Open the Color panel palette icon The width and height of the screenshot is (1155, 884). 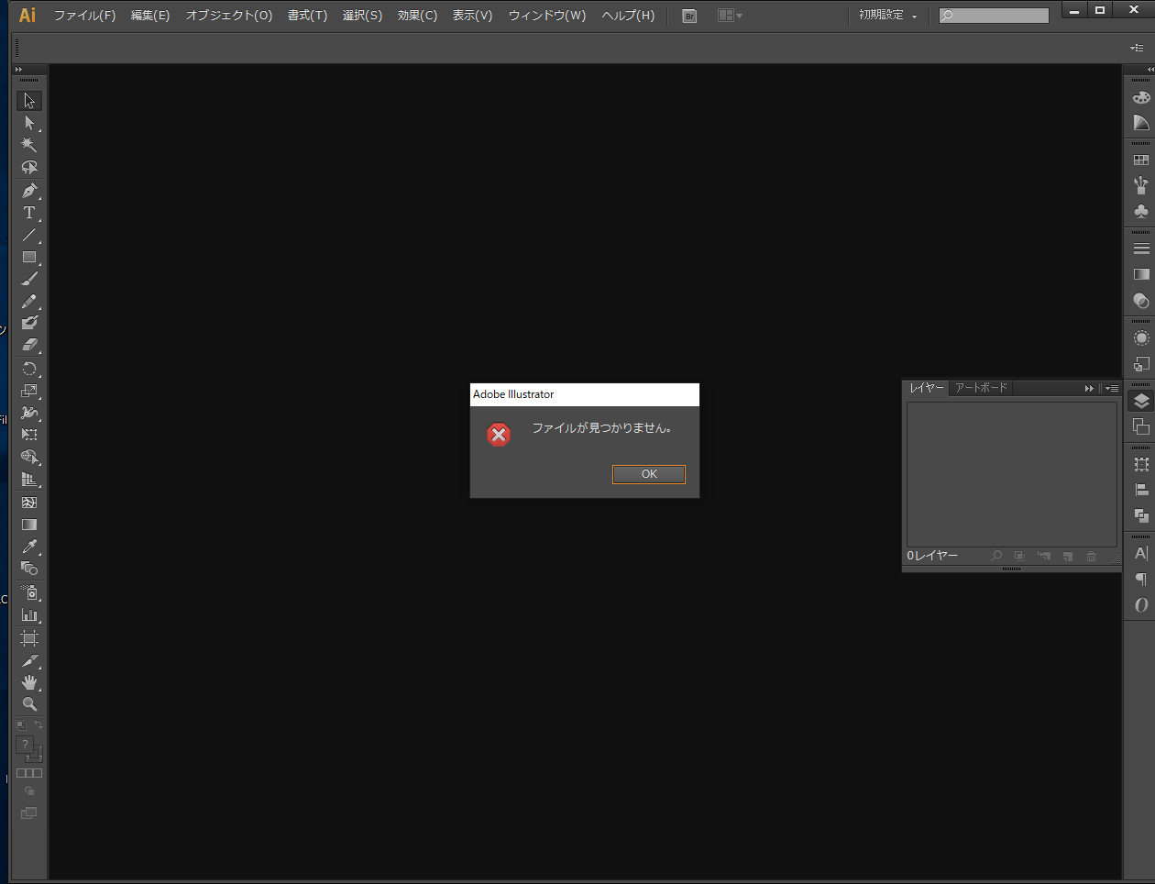click(1141, 97)
